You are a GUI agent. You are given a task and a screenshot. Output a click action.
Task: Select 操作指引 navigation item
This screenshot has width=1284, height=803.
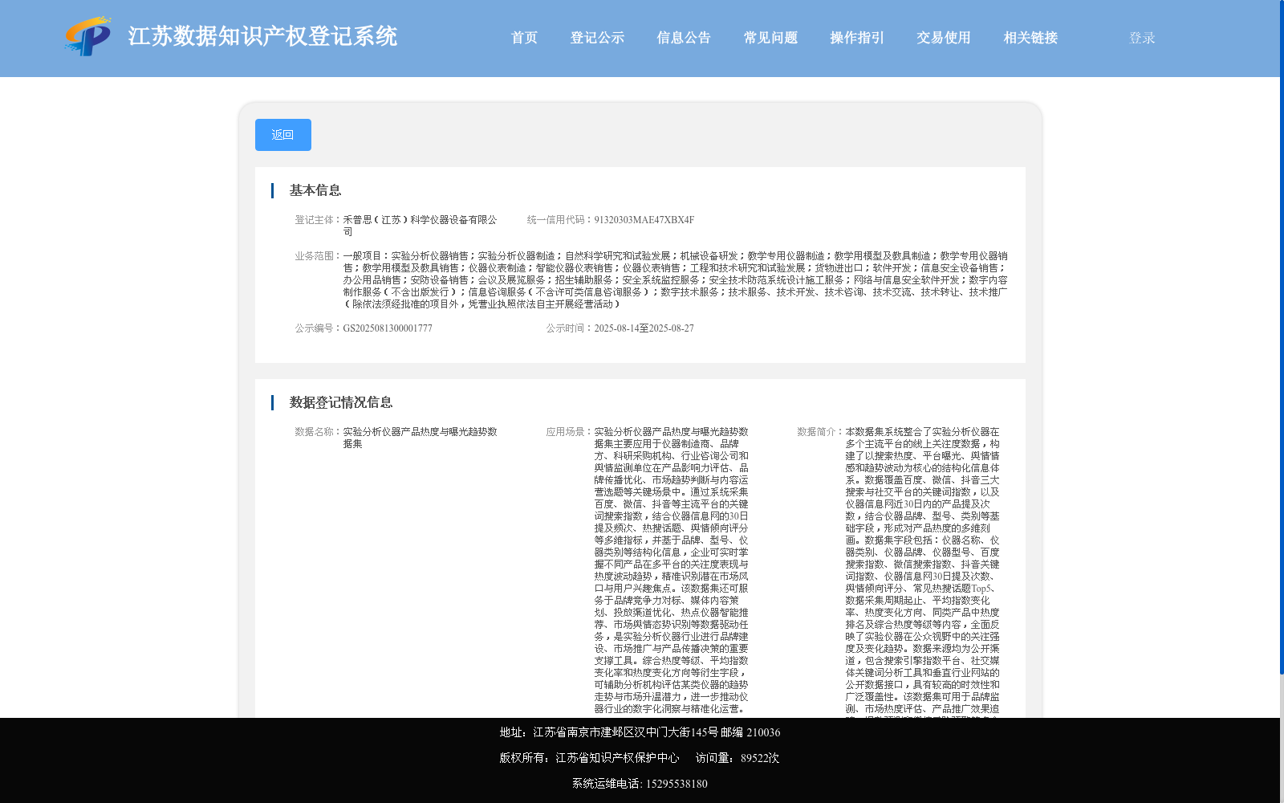[857, 38]
